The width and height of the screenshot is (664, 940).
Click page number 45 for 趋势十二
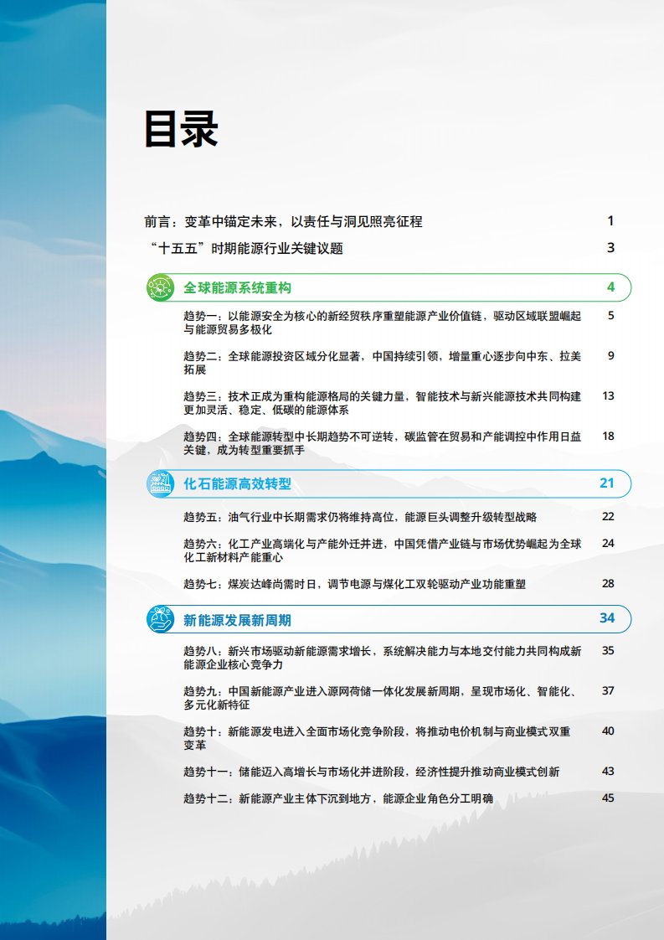608,798
